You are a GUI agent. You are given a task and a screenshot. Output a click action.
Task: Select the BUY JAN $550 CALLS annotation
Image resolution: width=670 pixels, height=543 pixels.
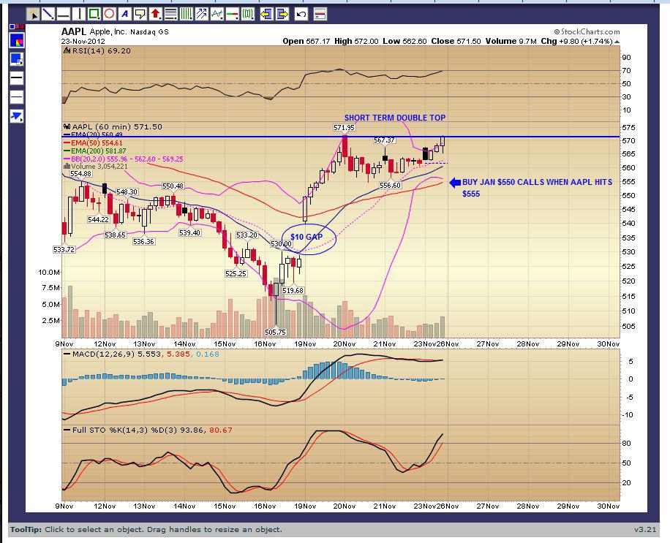click(x=537, y=188)
